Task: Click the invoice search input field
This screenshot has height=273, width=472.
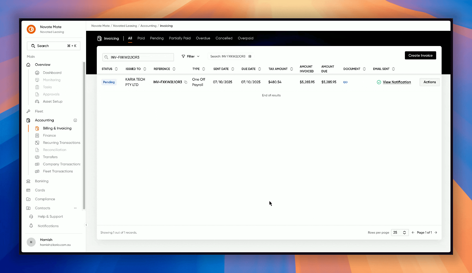Action: (141, 57)
